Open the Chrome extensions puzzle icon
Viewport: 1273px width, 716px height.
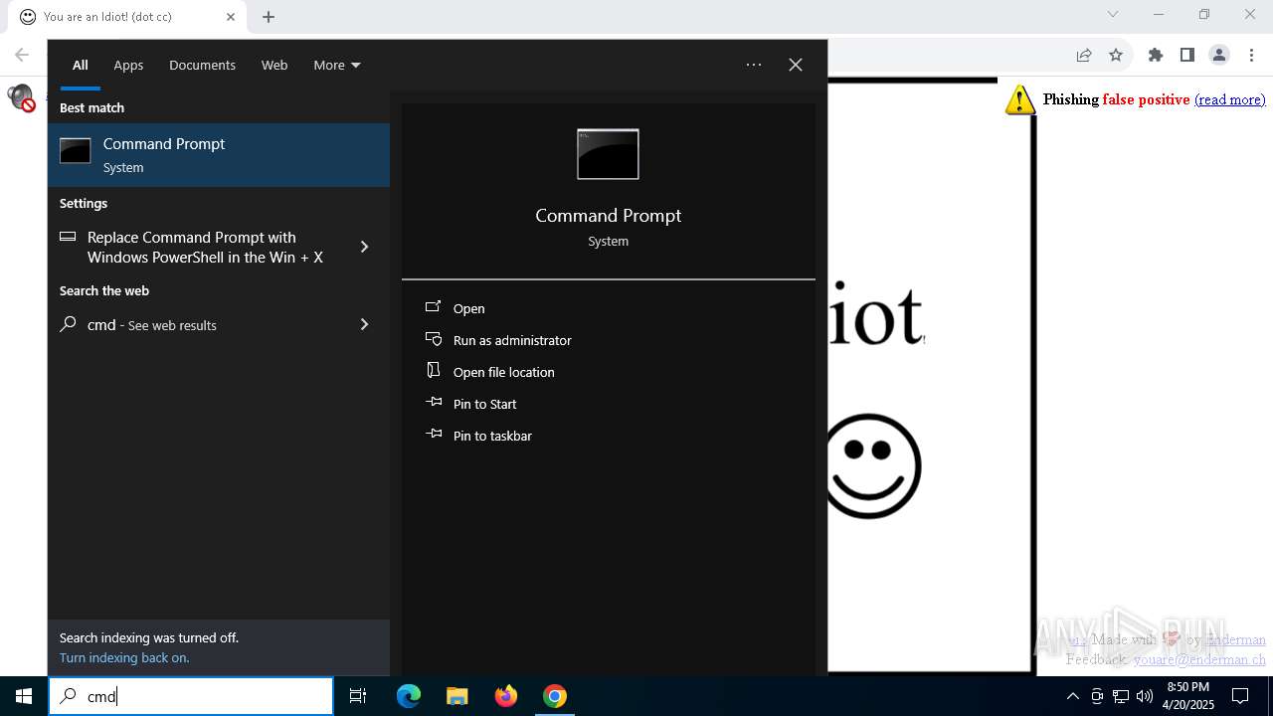click(x=1156, y=56)
